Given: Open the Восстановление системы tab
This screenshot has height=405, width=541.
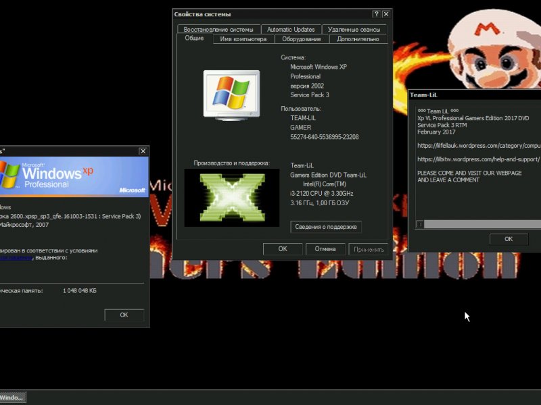Looking at the screenshot, I should pyautogui.click(x=218, y=30).
